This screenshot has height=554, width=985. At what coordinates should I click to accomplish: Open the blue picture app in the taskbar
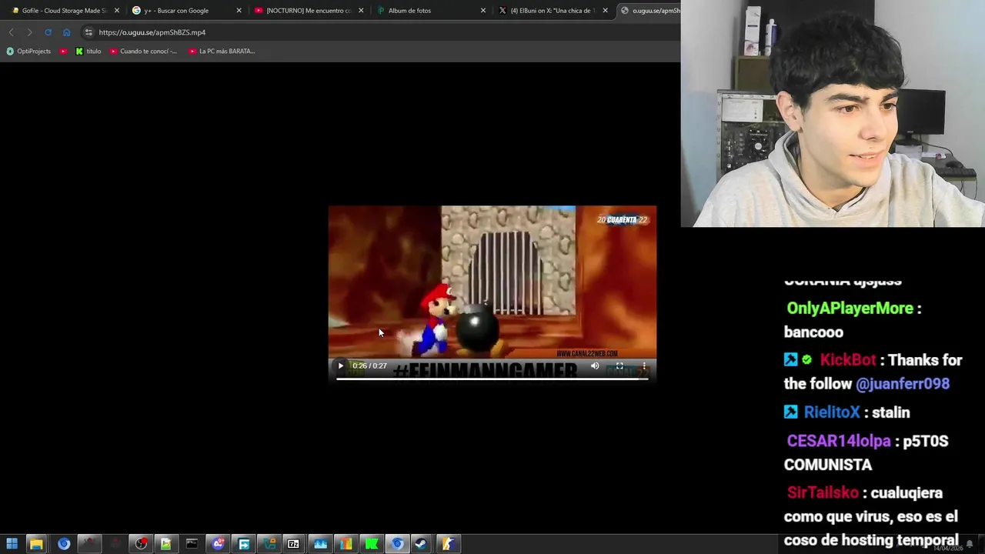pyautogui.click(x=320, y=544)
